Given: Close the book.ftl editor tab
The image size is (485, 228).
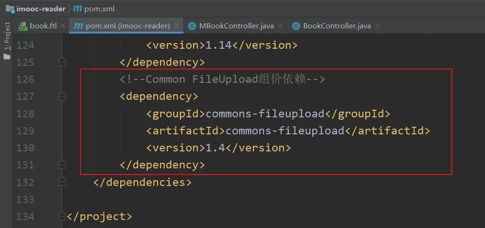Looking at the screenshot, I should [x=62, y=26].
